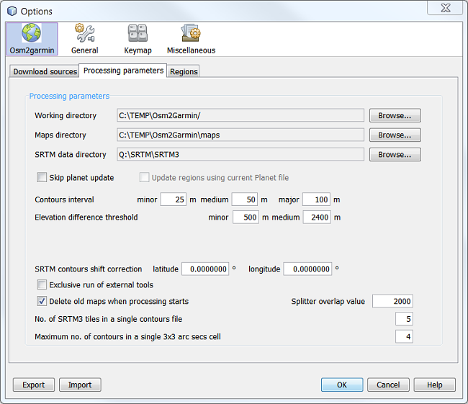Screen dimensions: 468x404
Task: Click the 'Elevation difference threshold' label
Action: coord(86,217)
